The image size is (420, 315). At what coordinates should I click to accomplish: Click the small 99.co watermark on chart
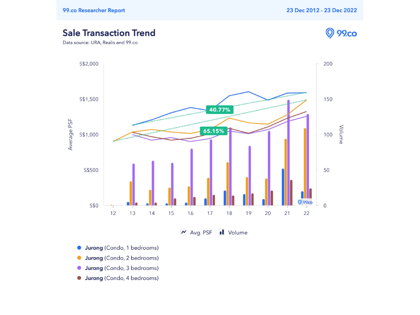click(x=304, y=202)
